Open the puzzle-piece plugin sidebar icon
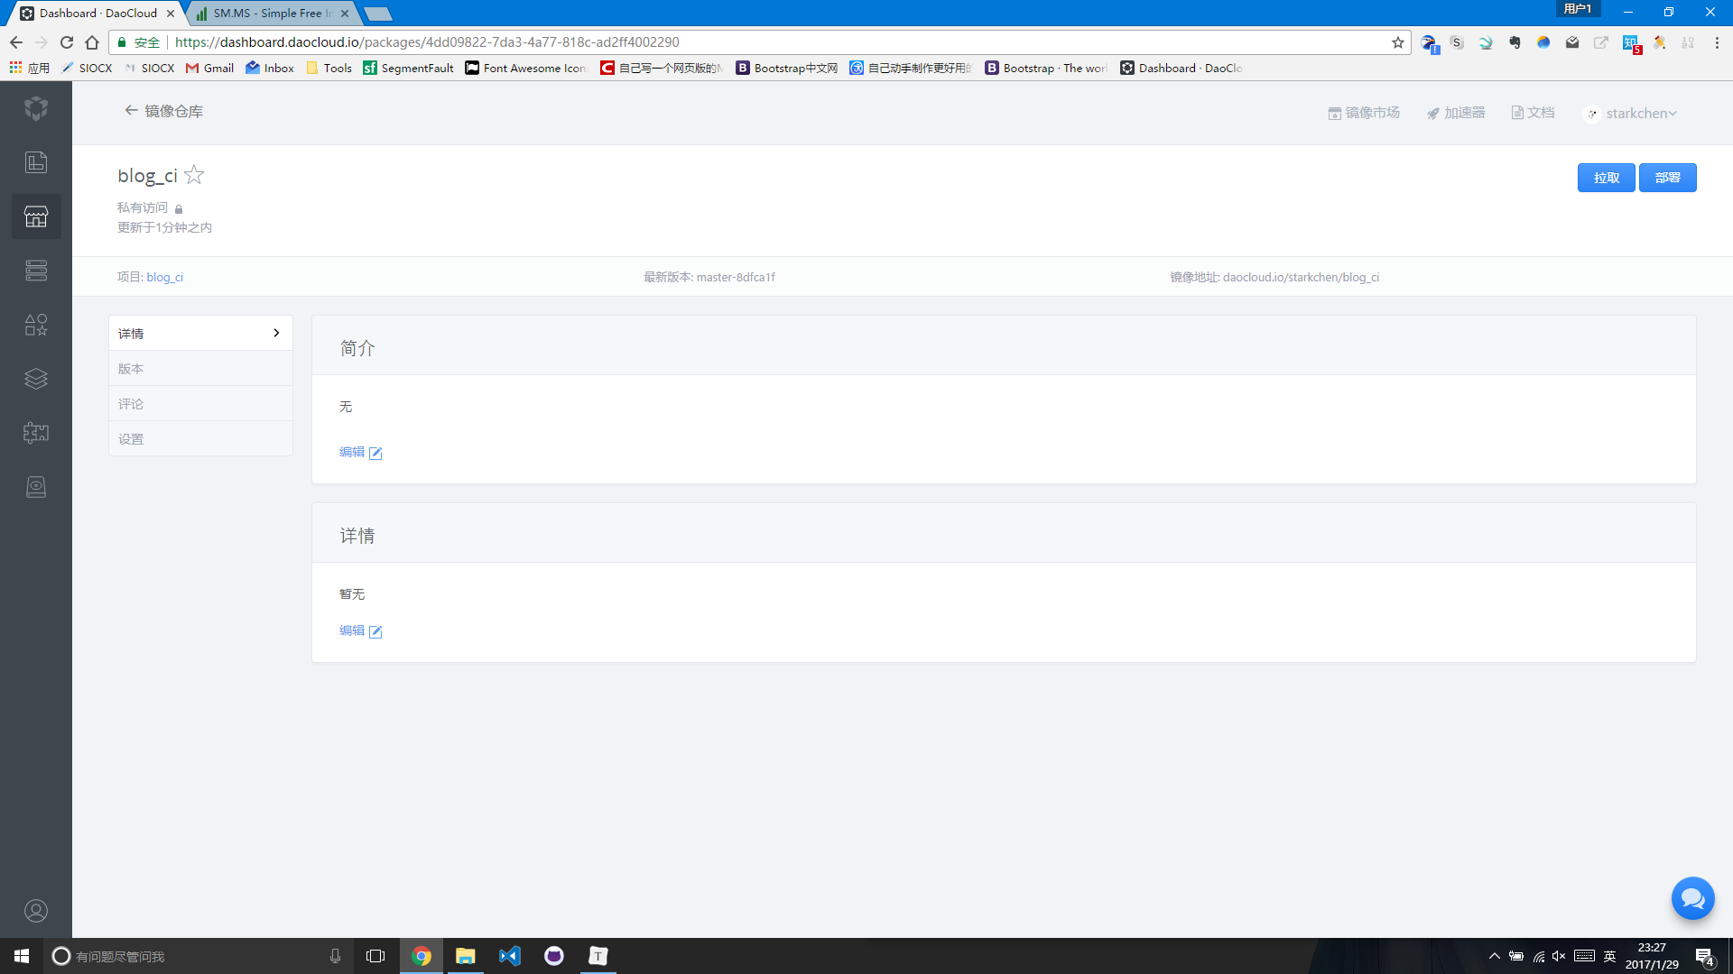Screen dimensions: 1733x974 pos(36,433)
